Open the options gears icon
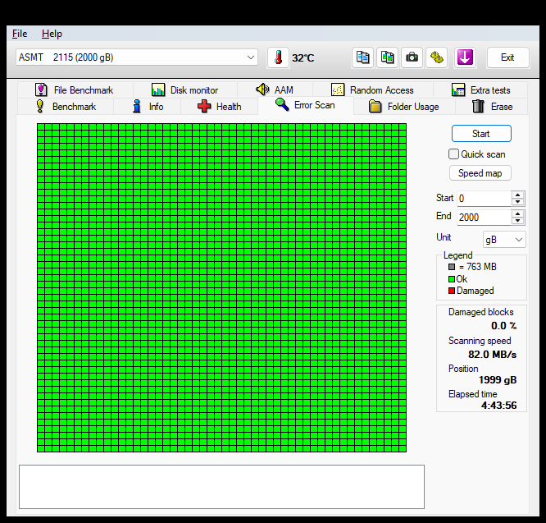The width and height of the screenshot is (546, 523). click(x=437, y=57)
